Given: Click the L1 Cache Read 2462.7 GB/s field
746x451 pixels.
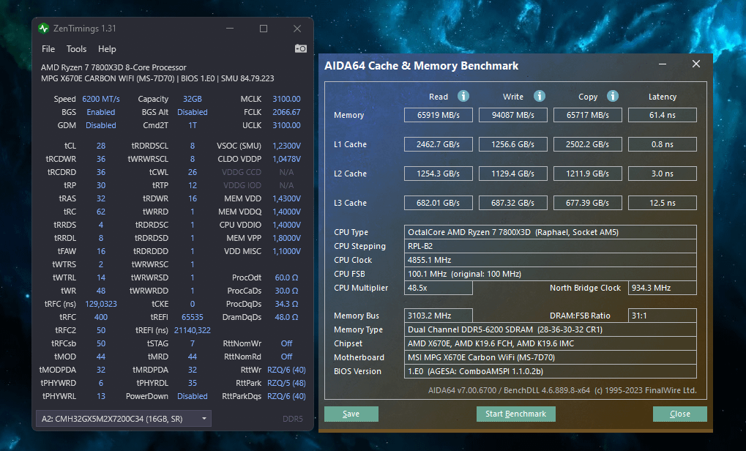Looking at the screenshot, I should 439,144.
